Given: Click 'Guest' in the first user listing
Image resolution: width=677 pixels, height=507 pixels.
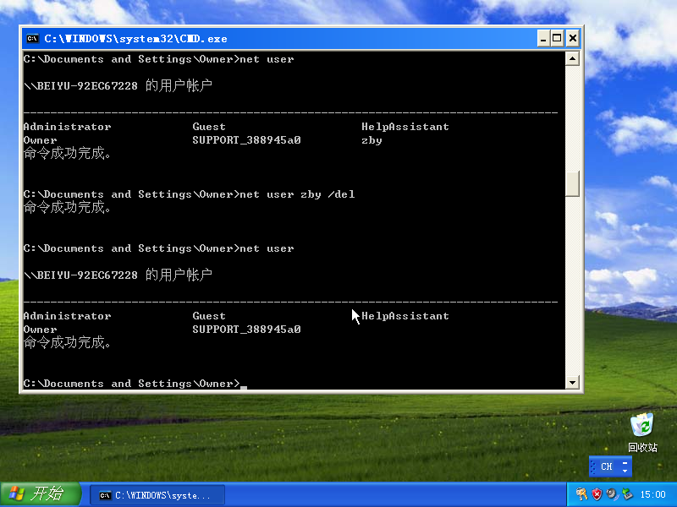Looking at the screenshot, I should pos(209,127).
